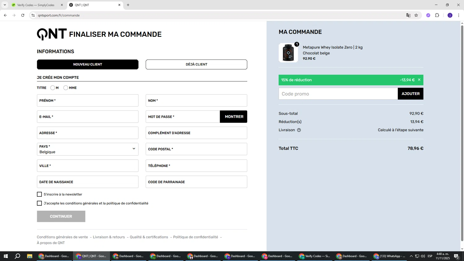
Task: Click Montrer to show password
Action: pyautogui.click(x=234, y=117)
